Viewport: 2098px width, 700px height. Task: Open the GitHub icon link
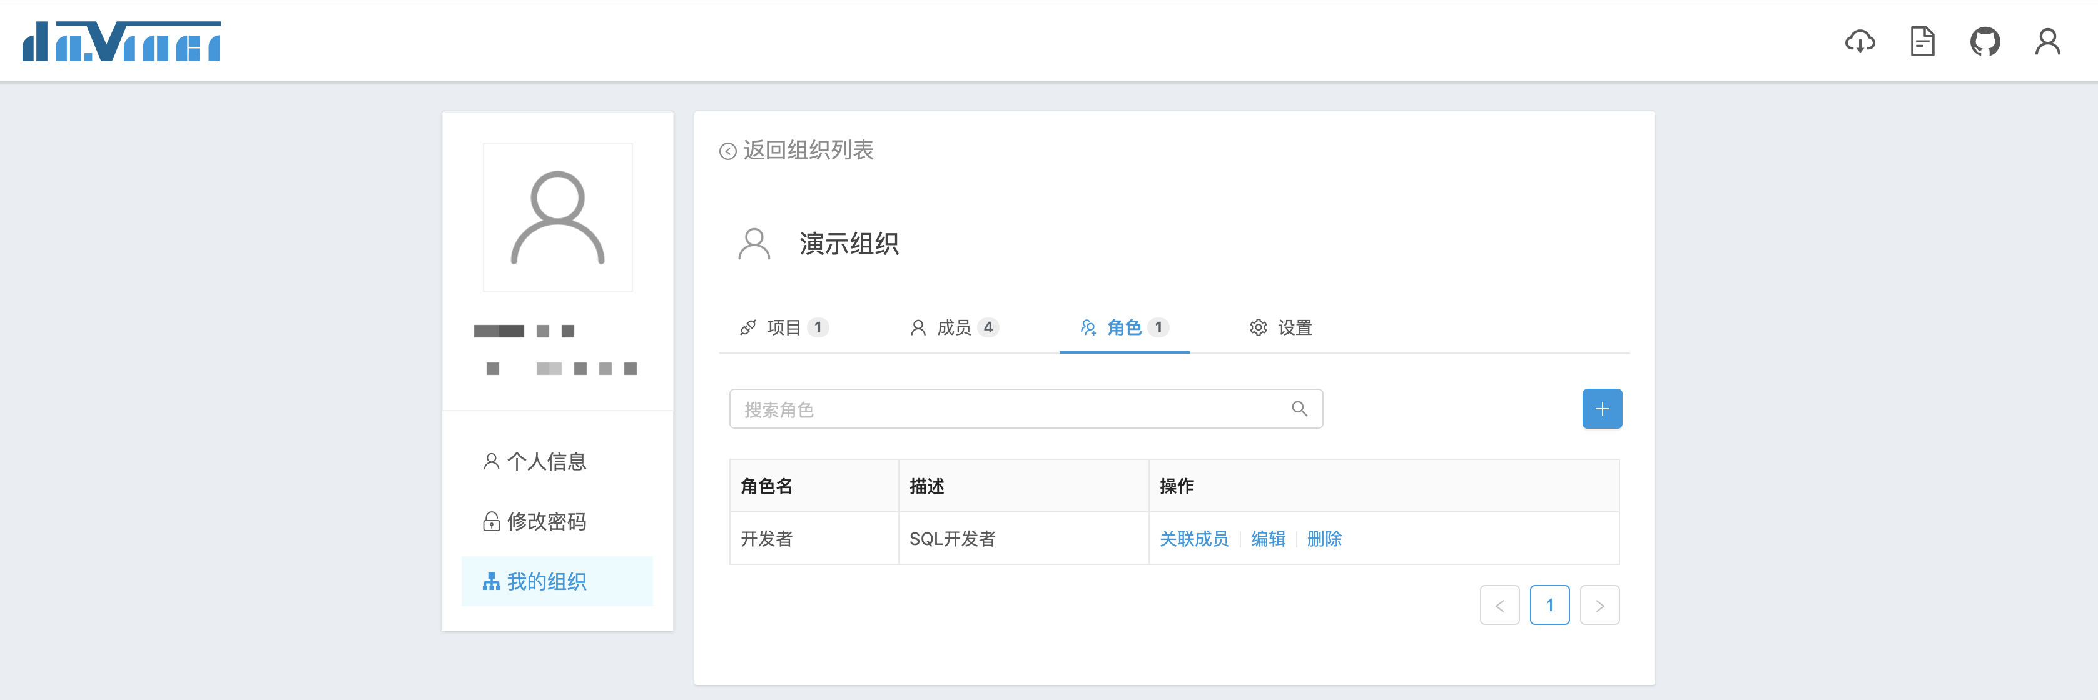click(1985, 41)
